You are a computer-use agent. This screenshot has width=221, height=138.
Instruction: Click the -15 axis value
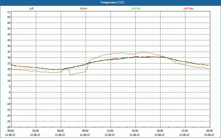9,110
